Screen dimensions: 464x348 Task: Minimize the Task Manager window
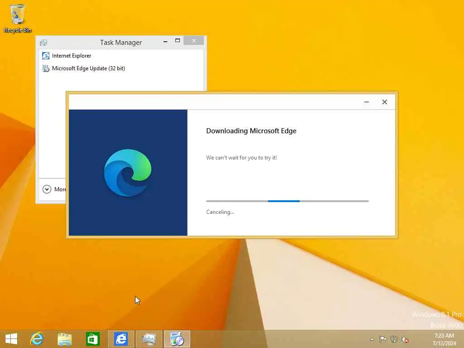[165, 41]
